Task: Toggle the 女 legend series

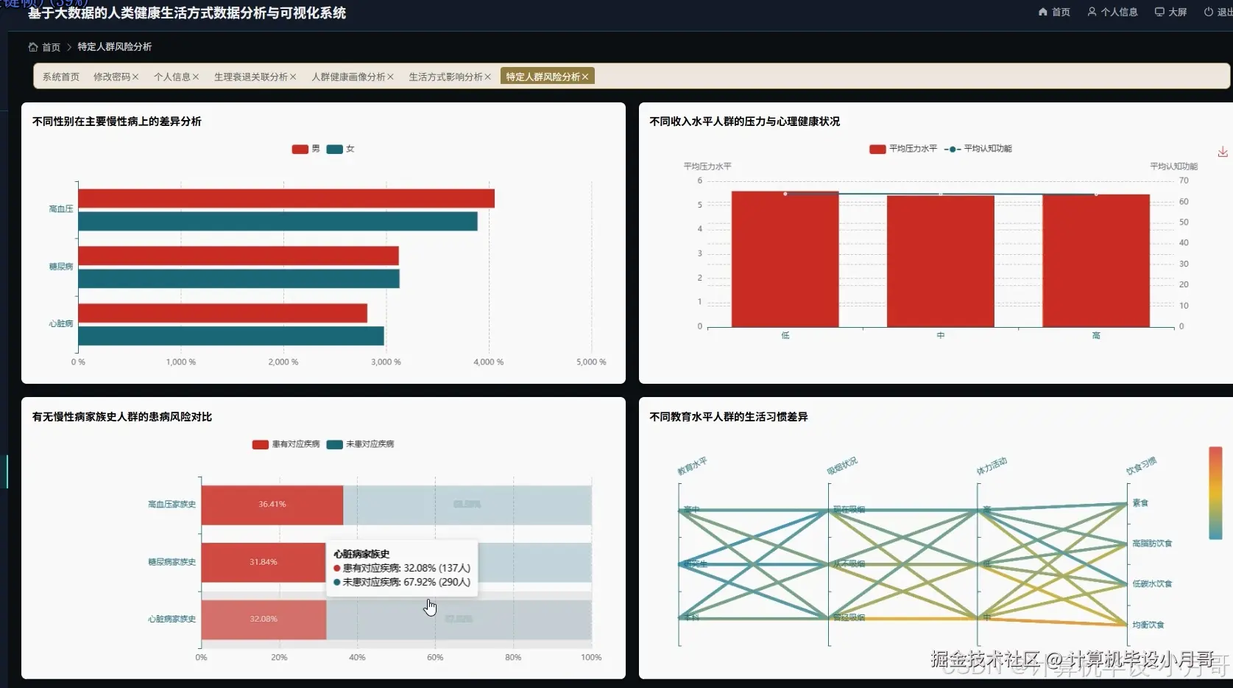Action: (340, 149)
